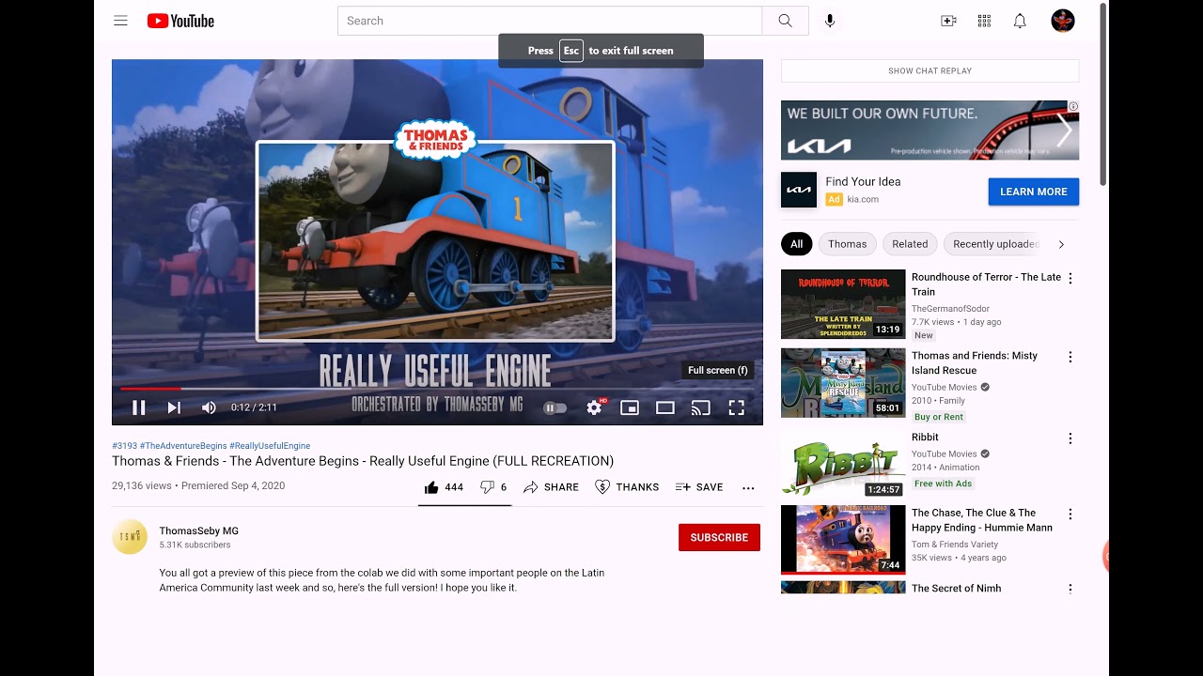The height and width of the screenshot is (676, 1203).
Task: Open ThomasSeby MG channel name link
Action: tap(199, 530)
